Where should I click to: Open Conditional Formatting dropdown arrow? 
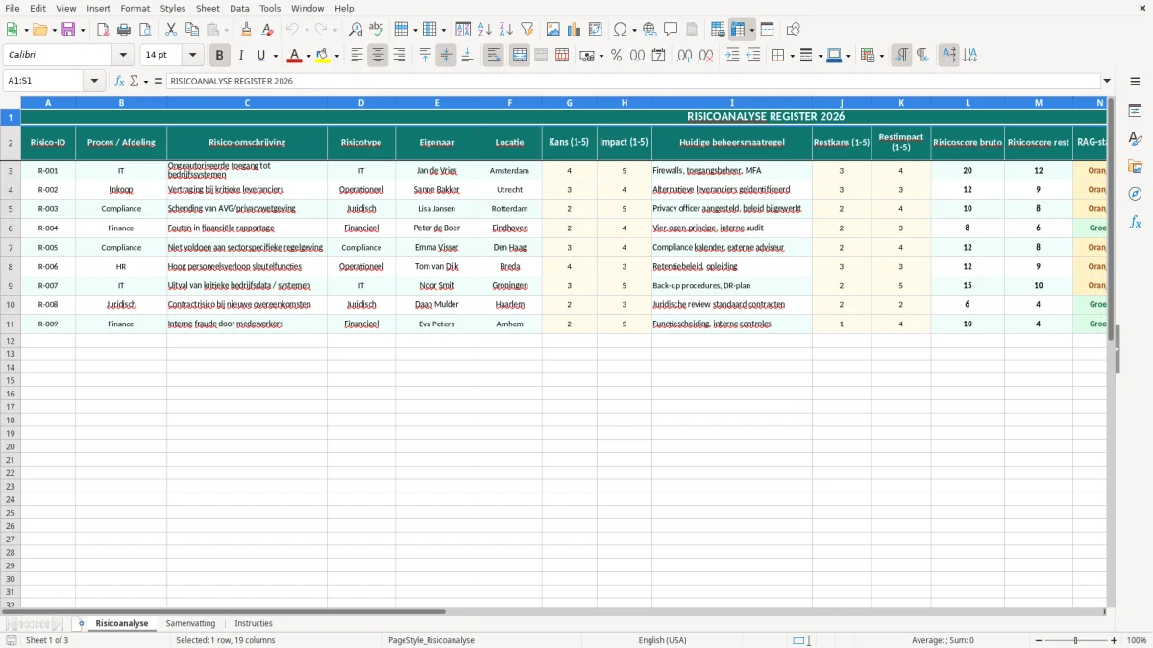point(881,56)
